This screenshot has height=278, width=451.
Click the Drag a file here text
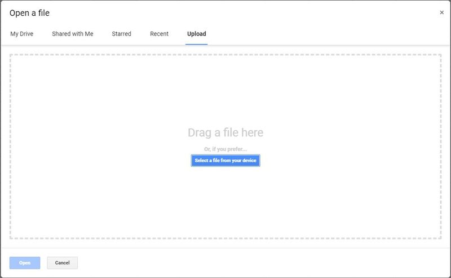[x=225, y=133]
